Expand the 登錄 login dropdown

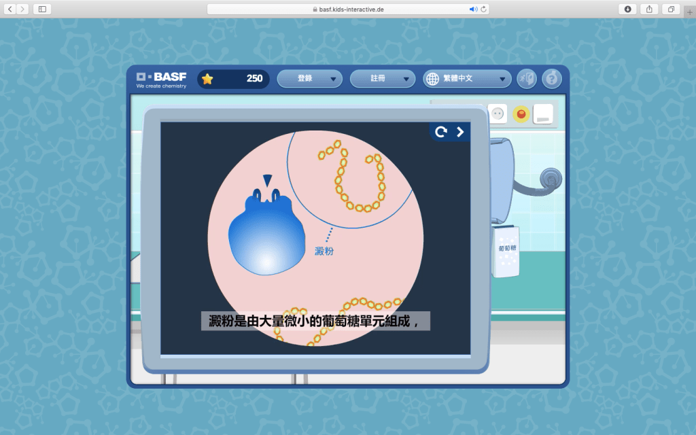(309, 79)
